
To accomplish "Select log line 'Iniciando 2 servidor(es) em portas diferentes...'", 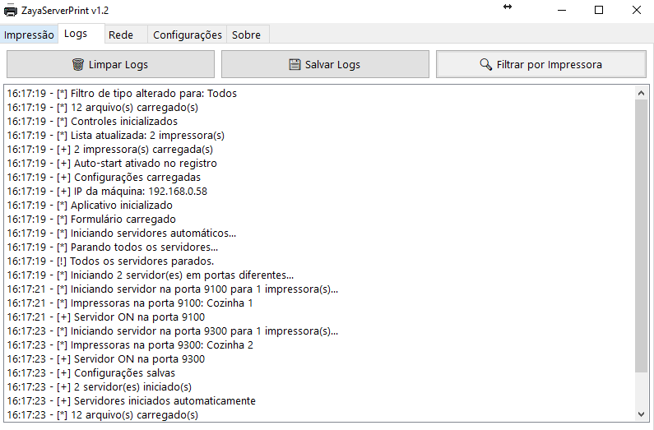I will 151,275.
